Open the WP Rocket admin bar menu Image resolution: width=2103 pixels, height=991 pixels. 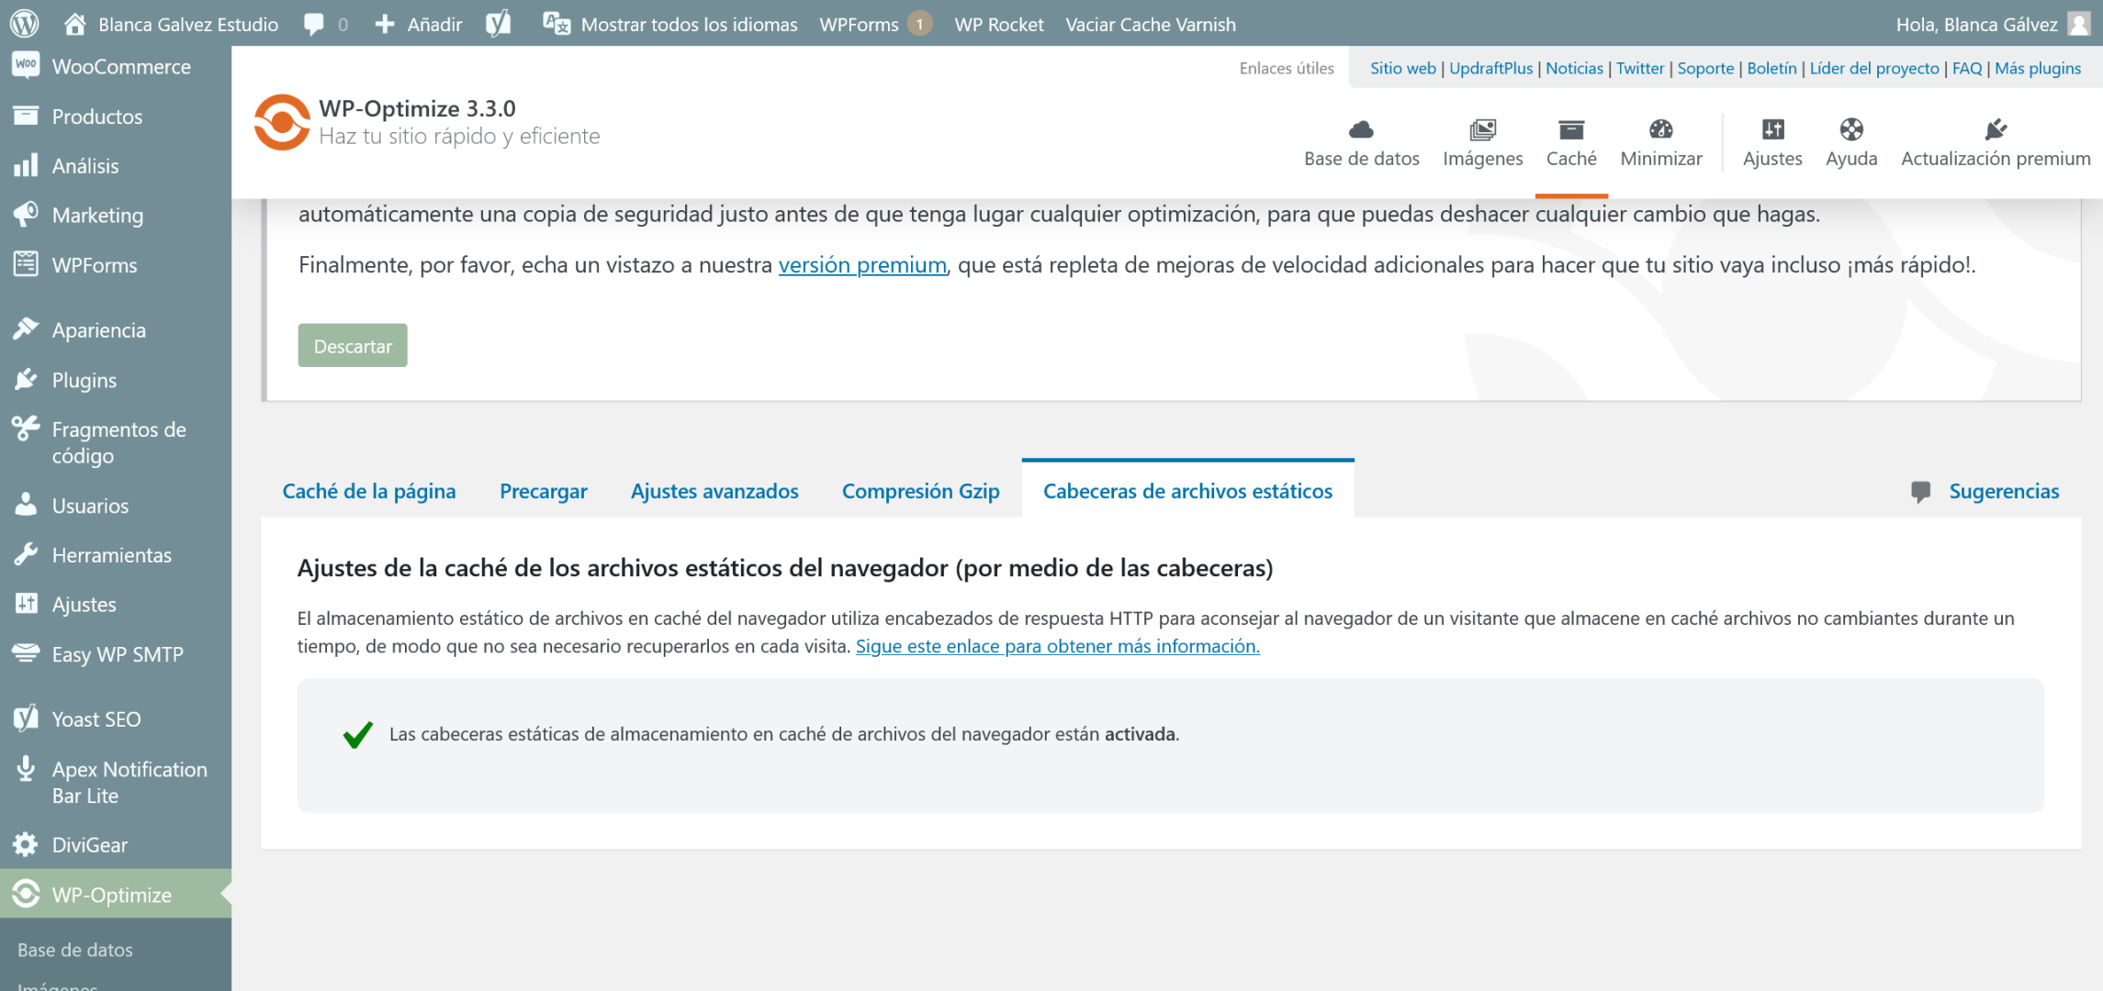pyautogui.click(x=999, y=25)
